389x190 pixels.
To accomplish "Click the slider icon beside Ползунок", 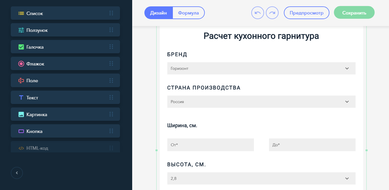I will pos(21,30).
